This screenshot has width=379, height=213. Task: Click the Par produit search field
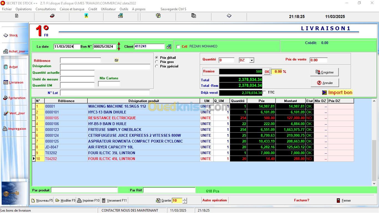84,190
